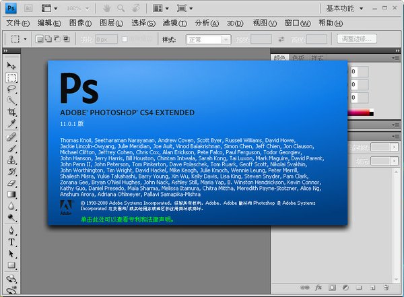
Task: Select the Lasso tool
Action: click(11, 88)
